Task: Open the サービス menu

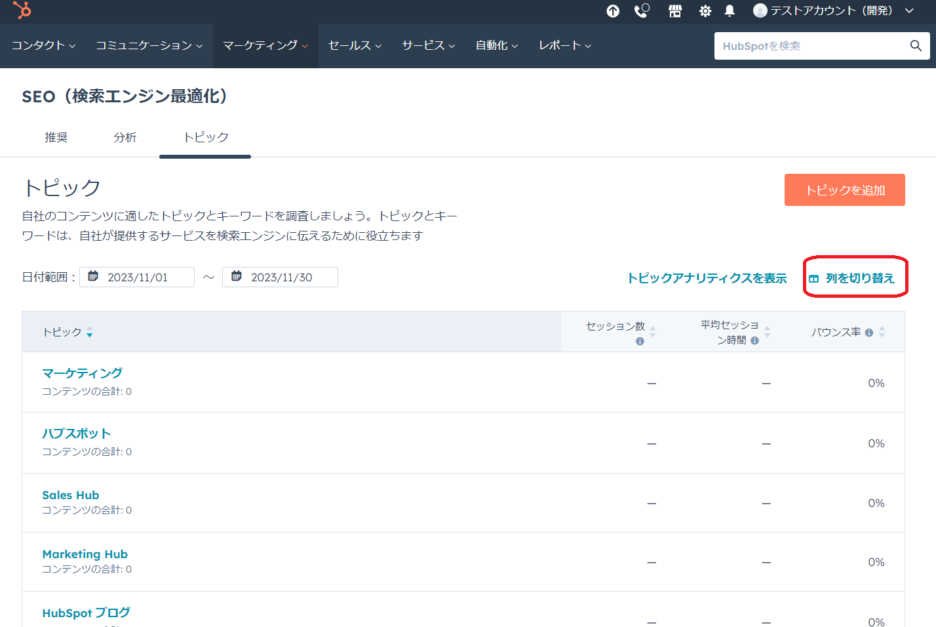Action: point(429,46)
